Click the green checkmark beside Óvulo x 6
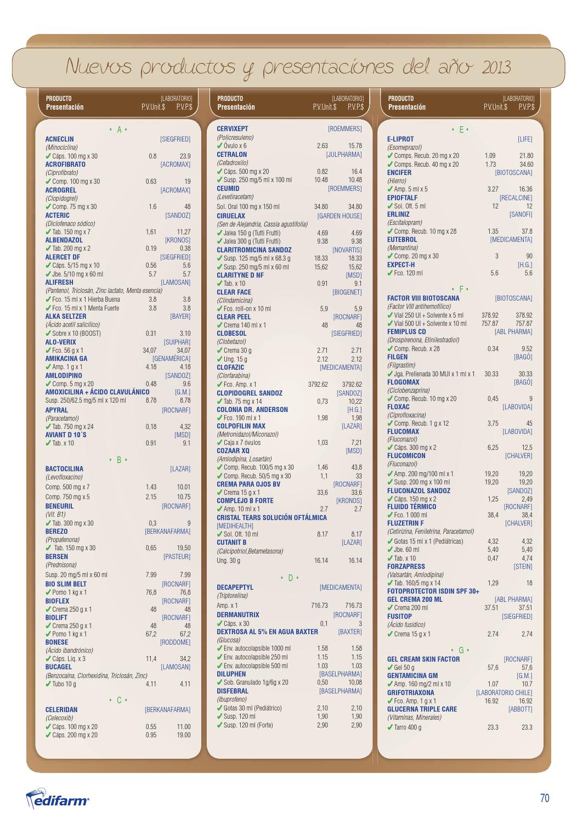Viewport: 577px width, 818px height. point(220,146)
